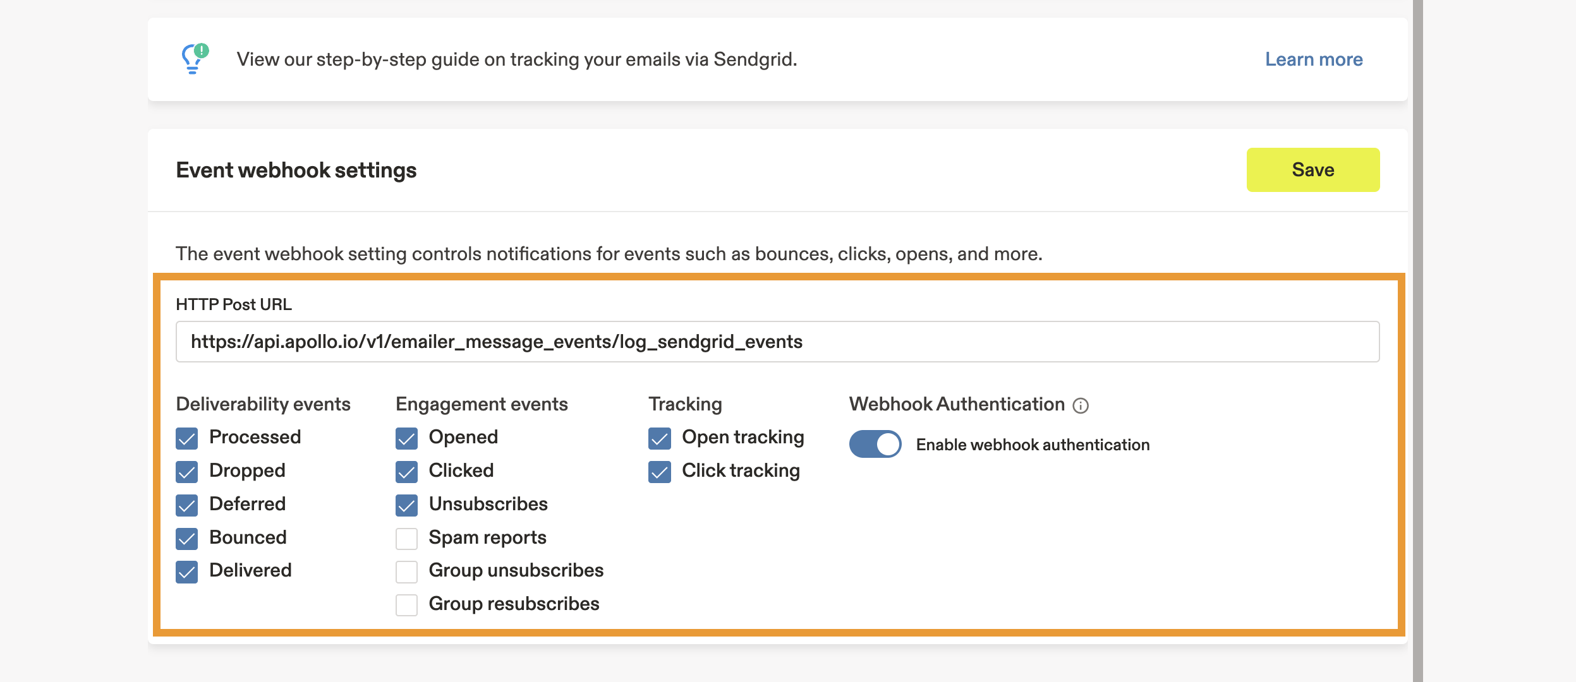Screen dimensions: 1576x682
Task: Toggle the Delivered checkbox
Action: [187, 571]
